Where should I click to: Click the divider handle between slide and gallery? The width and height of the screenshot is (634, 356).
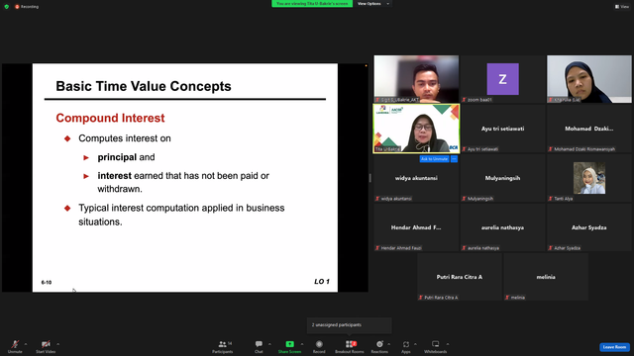pos(370,178)
